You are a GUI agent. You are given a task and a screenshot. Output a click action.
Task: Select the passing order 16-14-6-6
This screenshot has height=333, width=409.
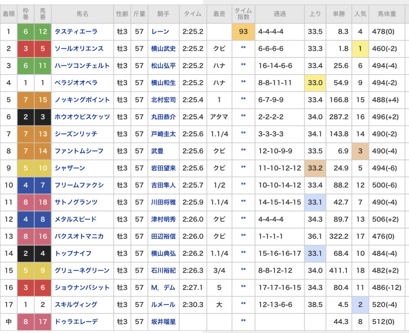tap(275, 65)
